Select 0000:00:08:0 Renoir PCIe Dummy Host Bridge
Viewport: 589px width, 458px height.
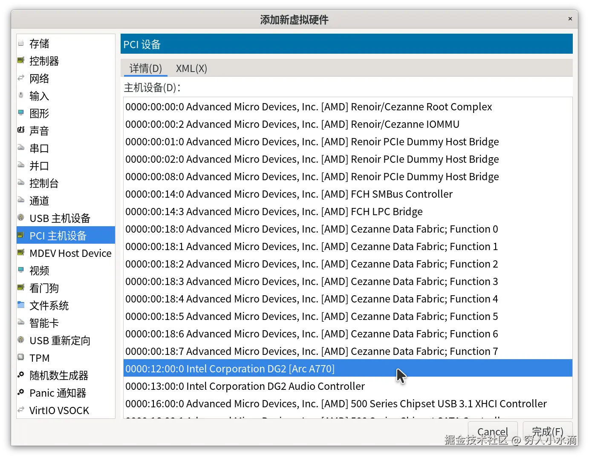point(348,176)
